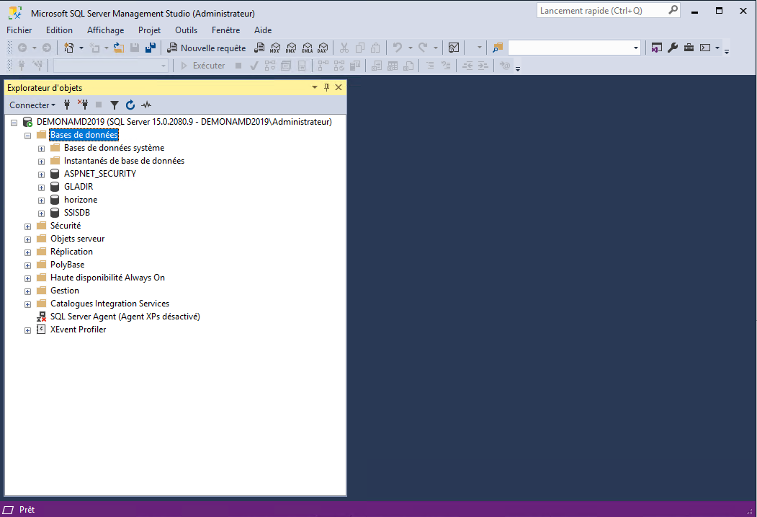Viewport: 757px width, 517px height.
Task: Expand the Gestion folder
Action: (x=27, y=292)
